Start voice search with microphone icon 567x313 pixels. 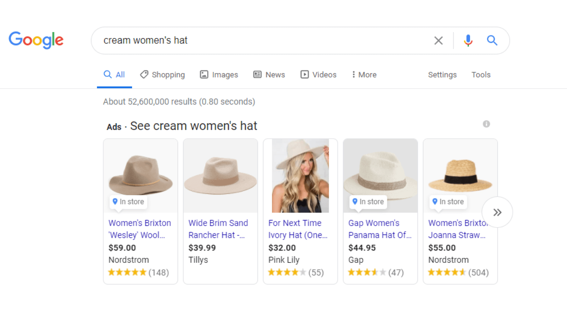pyautogui.click(x=468, y=41)
